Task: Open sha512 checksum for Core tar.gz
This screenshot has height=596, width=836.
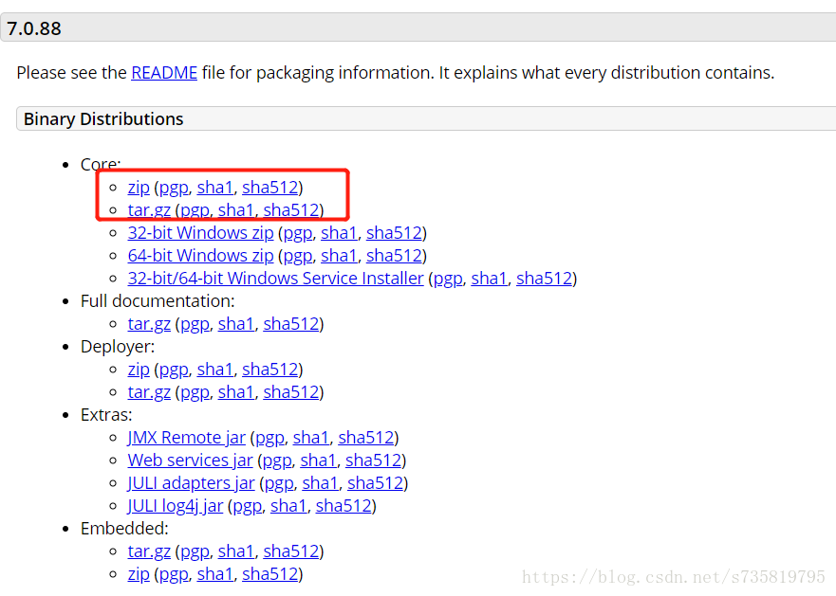Action: click(291, 210)
